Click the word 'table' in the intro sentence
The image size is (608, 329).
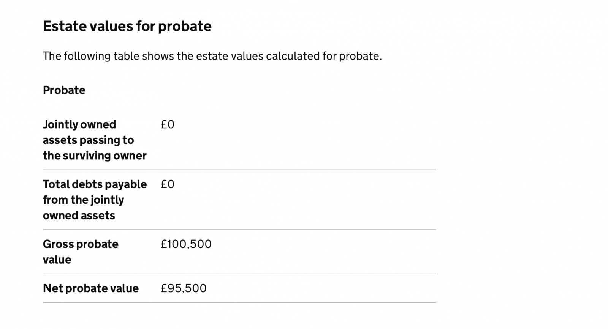[126, 56]
